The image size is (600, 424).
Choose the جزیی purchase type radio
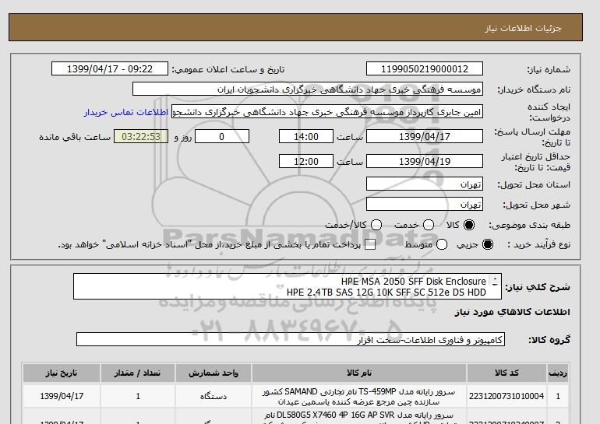[x=488, y=244]
